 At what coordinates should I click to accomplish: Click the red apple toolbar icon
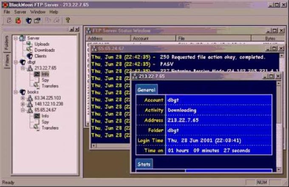[x=18, y=20]
